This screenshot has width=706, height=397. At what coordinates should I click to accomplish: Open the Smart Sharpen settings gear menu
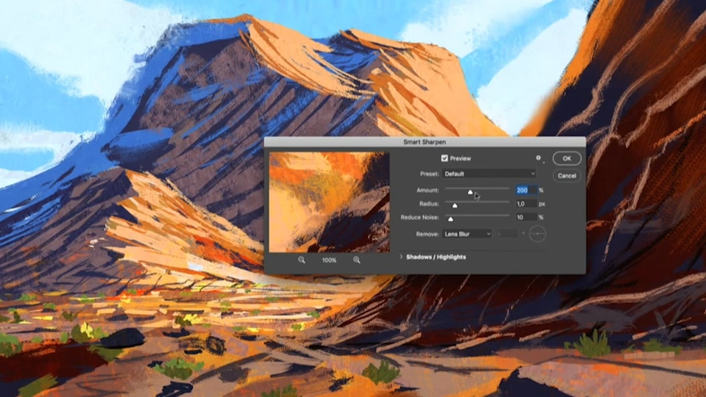pyautogui.click(x=539, y=156)
